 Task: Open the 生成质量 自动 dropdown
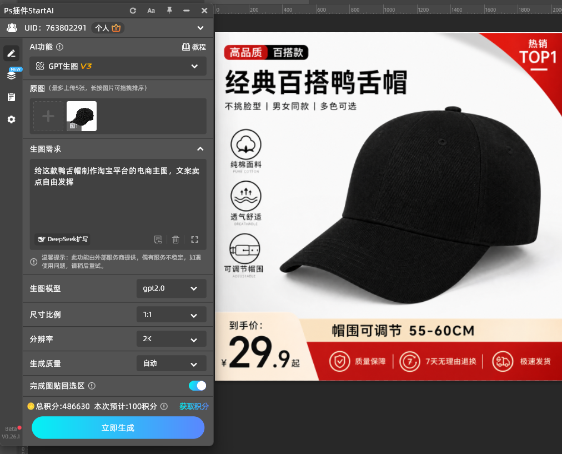[172, 363]
